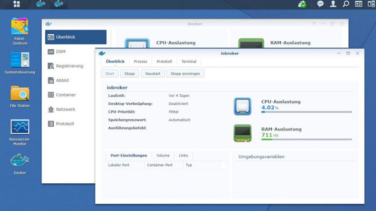This screenshot has width=376, height=211.
Task: Switch to Prozess tab
Action: click(140, 62)
